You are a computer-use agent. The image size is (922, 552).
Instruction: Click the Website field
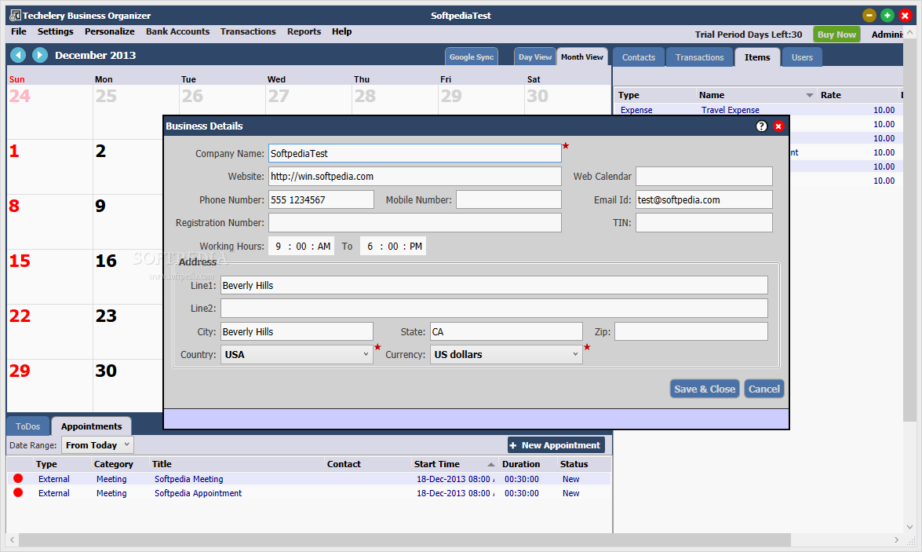pyautogui.click(x=414, y=177)
